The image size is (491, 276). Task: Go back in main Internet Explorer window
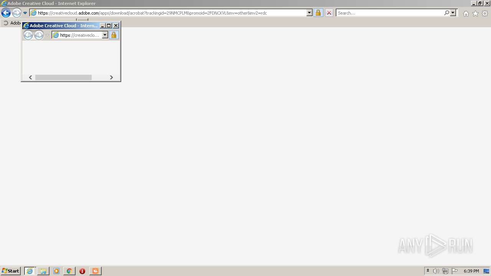point(6,13)
